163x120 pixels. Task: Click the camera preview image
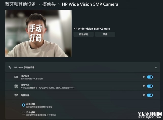tap(38, 33)
